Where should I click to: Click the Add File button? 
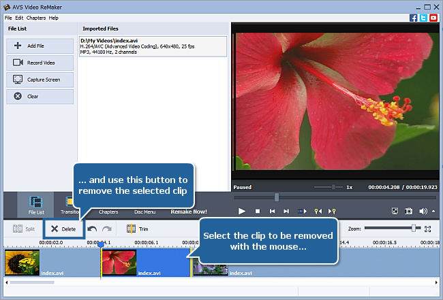[40, 46]
